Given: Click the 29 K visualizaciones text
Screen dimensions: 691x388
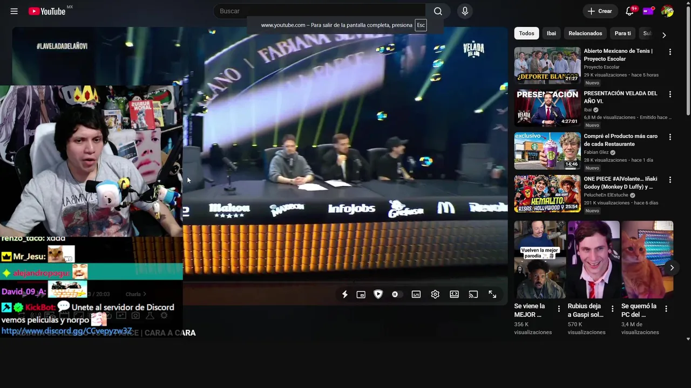Looking at the screenshot, I should click(605, 75).
